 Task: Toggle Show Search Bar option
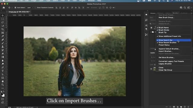(x=174, y=40)
